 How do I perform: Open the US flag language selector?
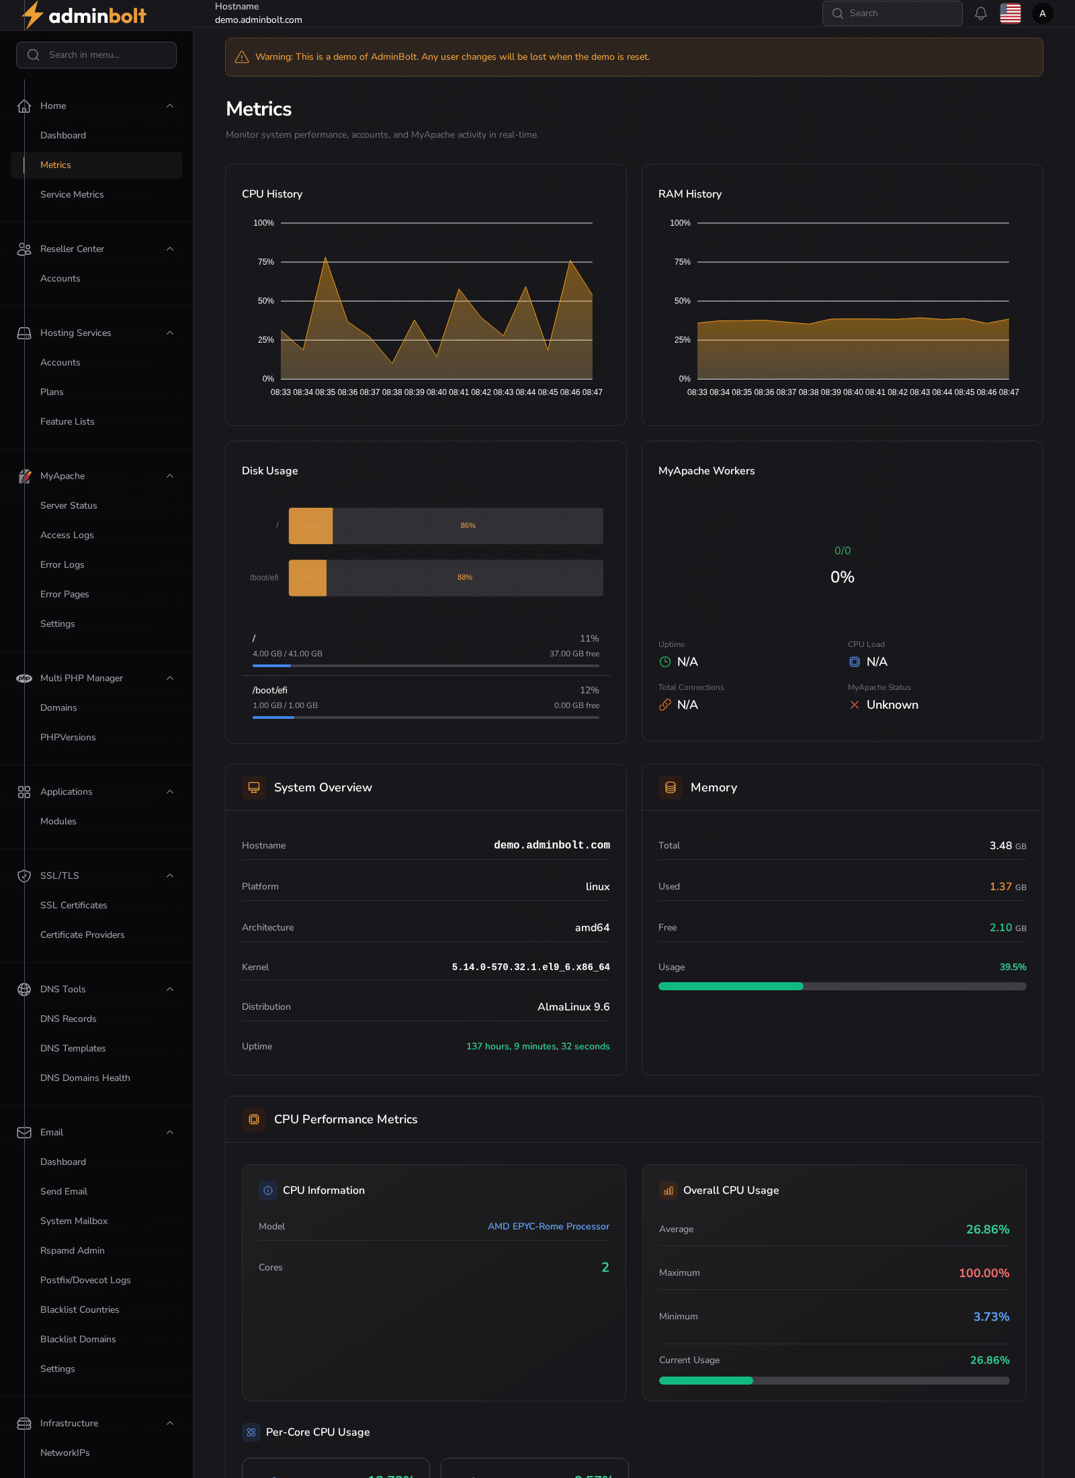pyautogui.click(x=1010, y=13)
